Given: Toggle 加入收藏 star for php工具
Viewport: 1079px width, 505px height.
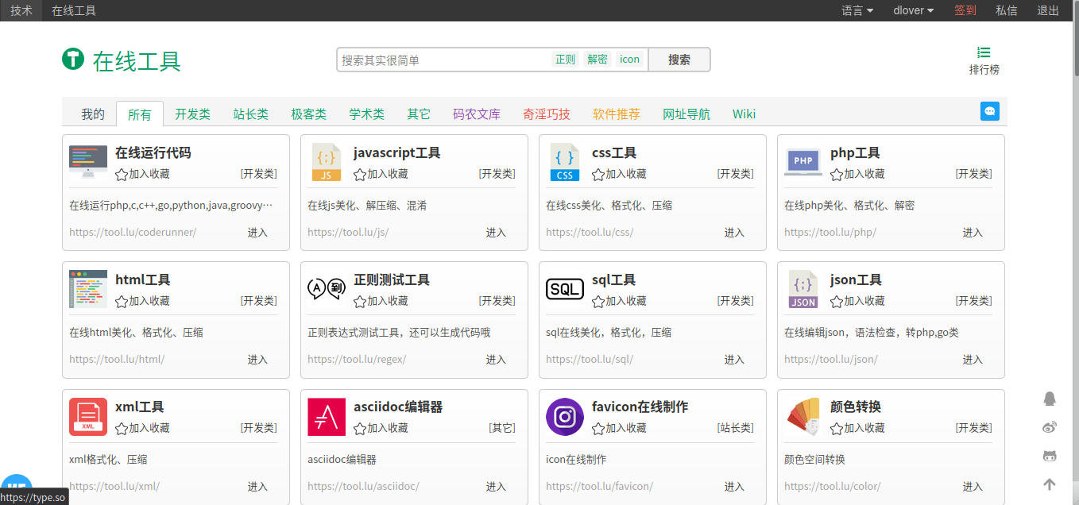Looking at the screenshot, I should click(x=837, y=174).
